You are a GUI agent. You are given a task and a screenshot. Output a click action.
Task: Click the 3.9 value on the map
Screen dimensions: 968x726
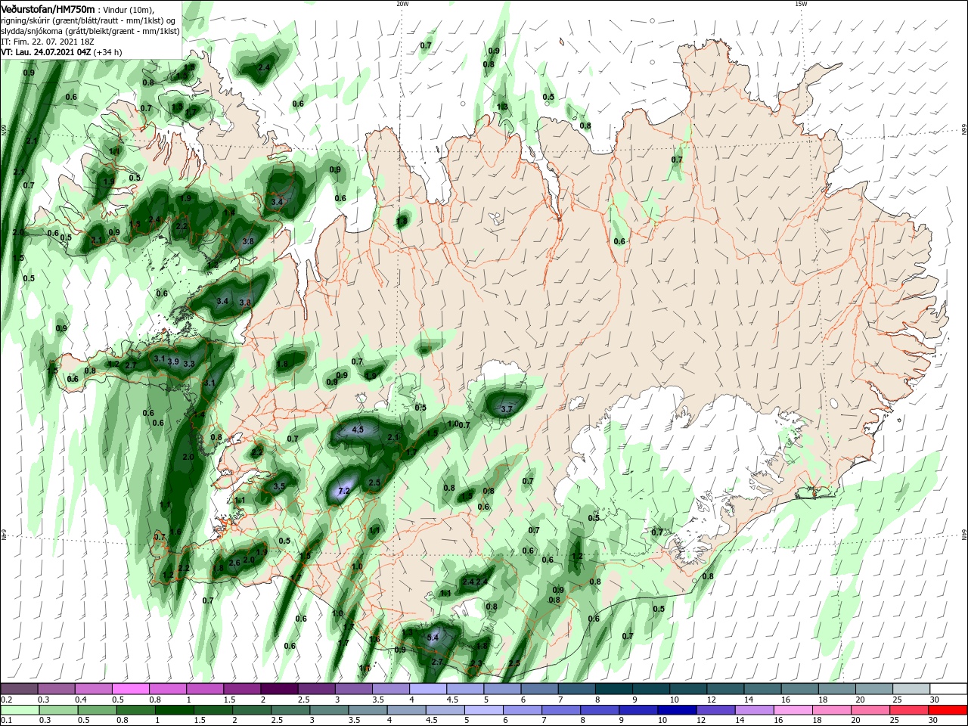(173, 361)
